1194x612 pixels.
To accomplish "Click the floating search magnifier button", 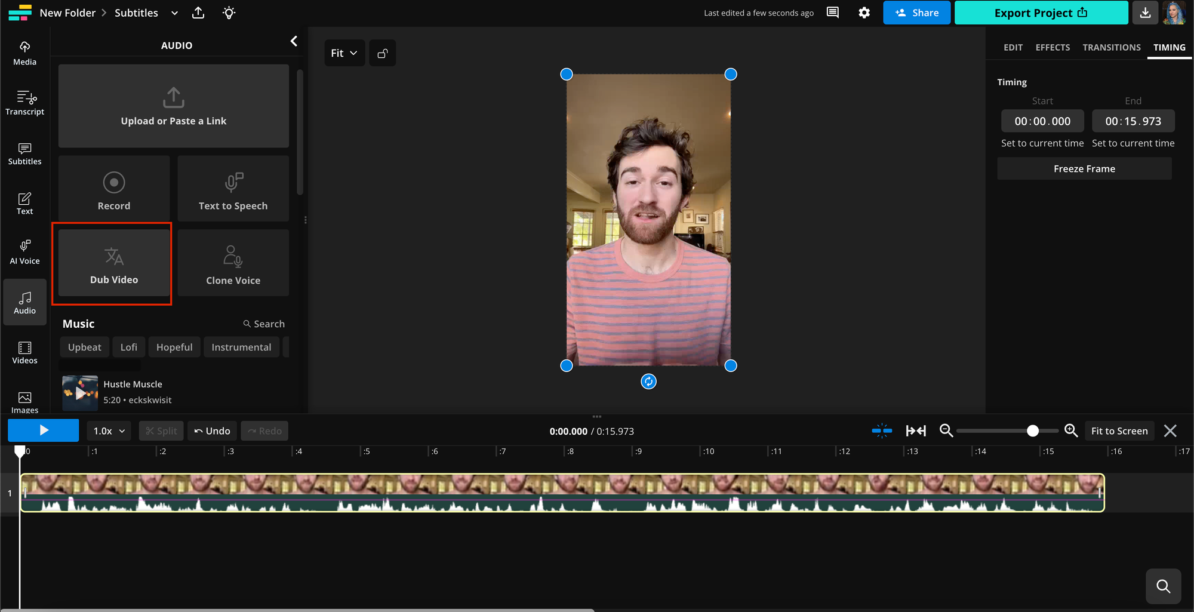I will click(x=1163, y=586).
